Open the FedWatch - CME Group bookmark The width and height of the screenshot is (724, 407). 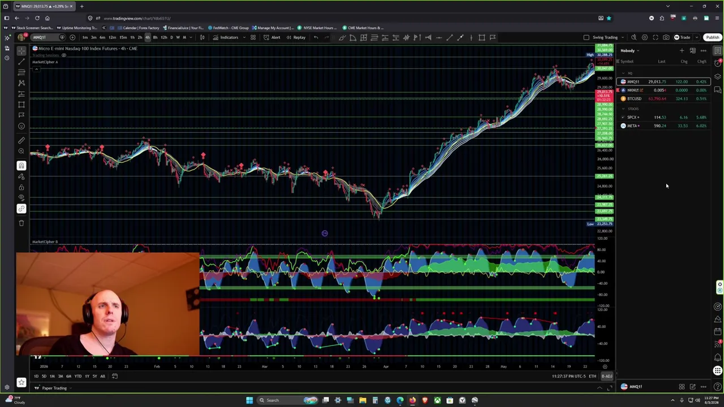click(x=229, y=28)
